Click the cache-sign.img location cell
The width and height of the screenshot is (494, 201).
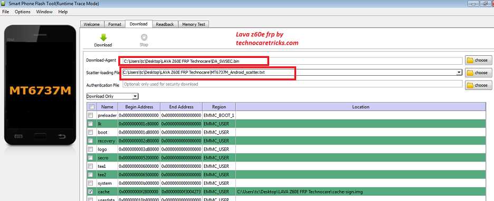coord(360,192)
